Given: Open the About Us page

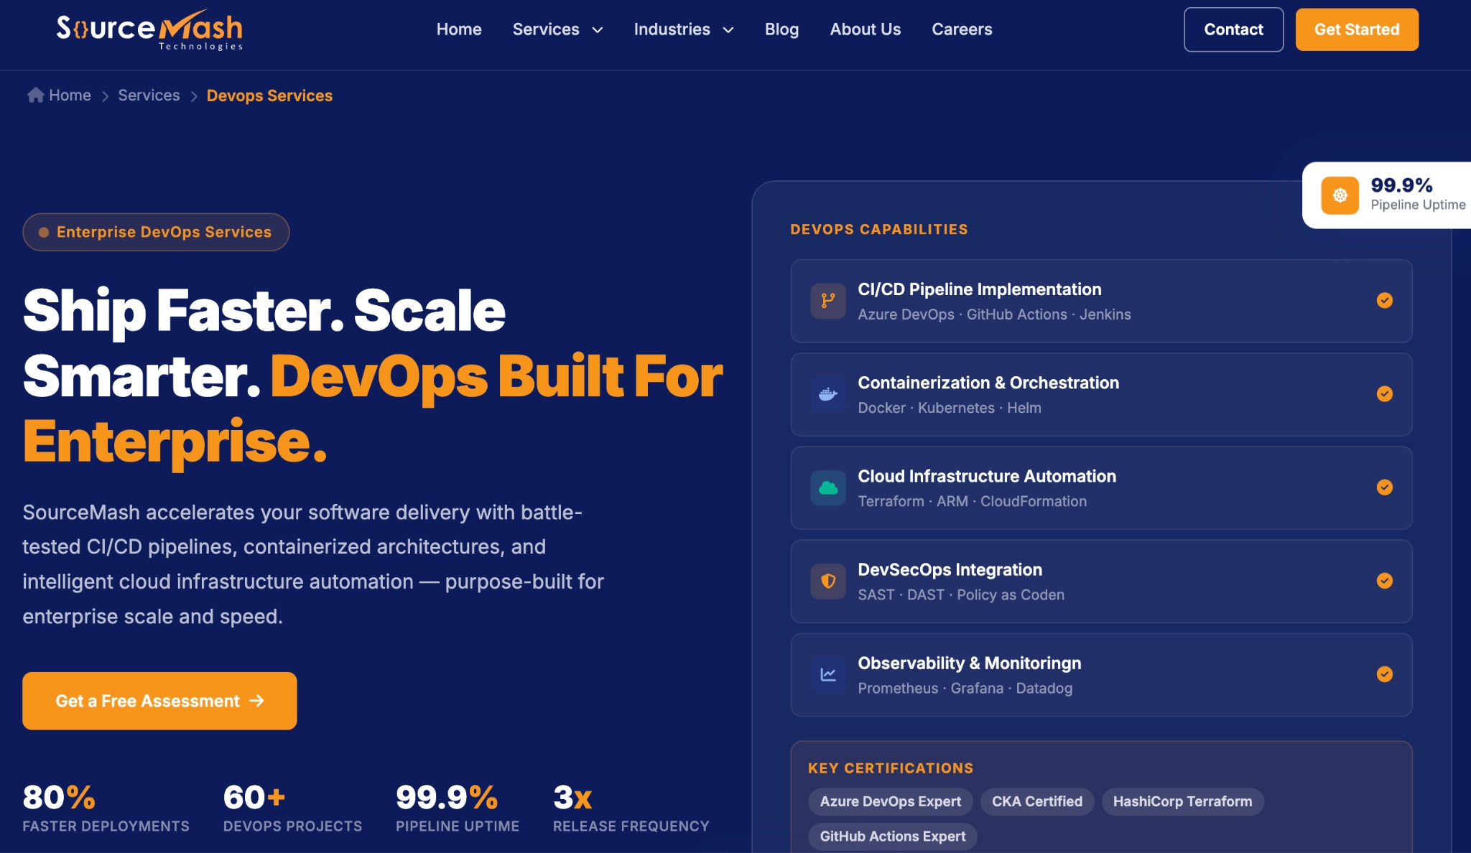Looking at the screenshot, I should point(865,29).
